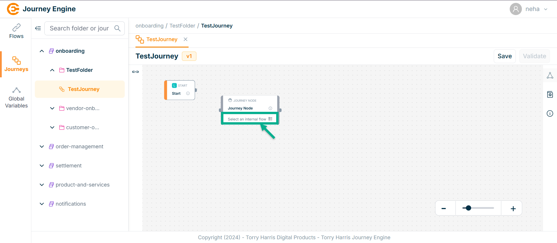Expand the vendor-onb... folder
Image resolution: width=557 pixels, height=243 pixels.
pos(52,108)
